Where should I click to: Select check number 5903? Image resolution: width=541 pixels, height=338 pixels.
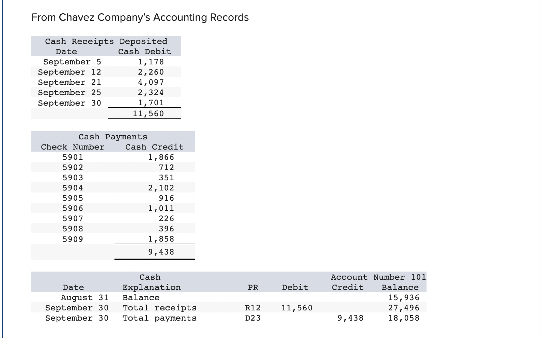(x=73, y=178)
